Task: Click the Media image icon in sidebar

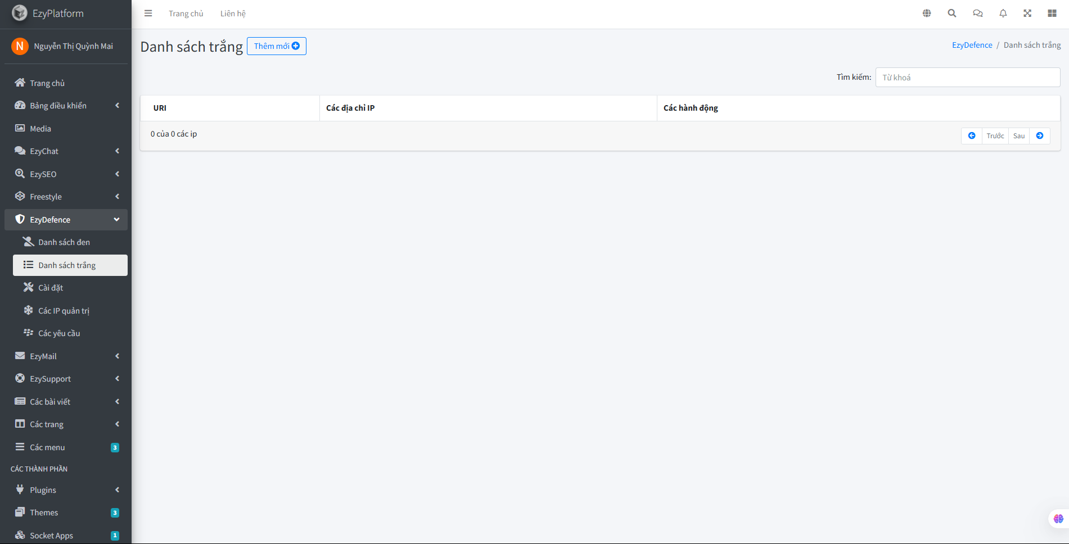Action: click(x=20, y=128)
